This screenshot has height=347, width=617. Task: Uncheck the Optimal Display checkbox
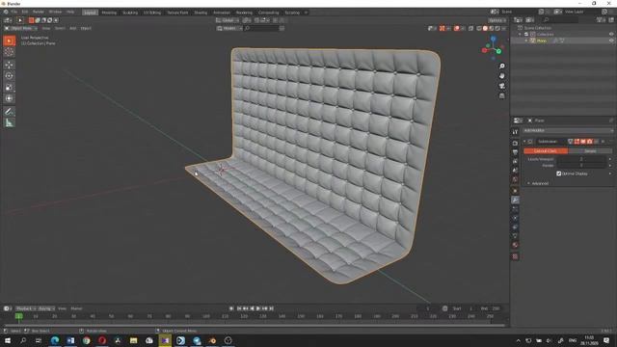[559, 173]
